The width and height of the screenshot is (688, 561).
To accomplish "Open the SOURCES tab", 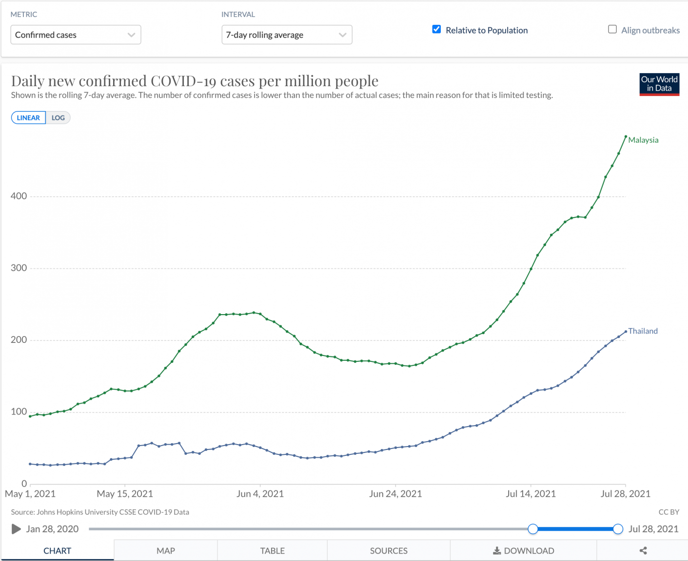I will coord(389,551).
